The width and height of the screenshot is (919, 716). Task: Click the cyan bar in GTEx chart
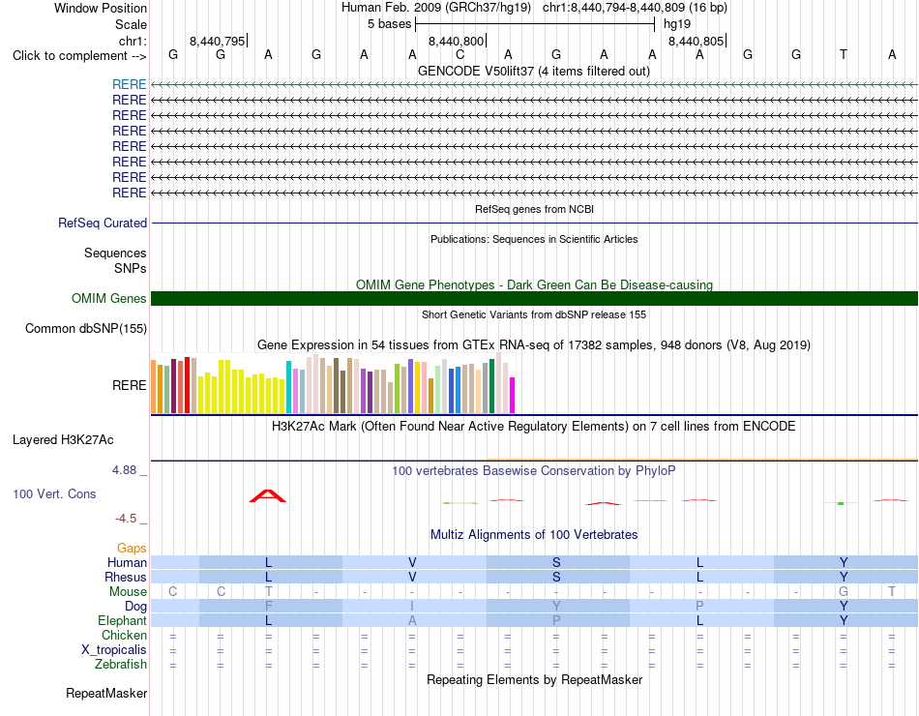(289, 387)
